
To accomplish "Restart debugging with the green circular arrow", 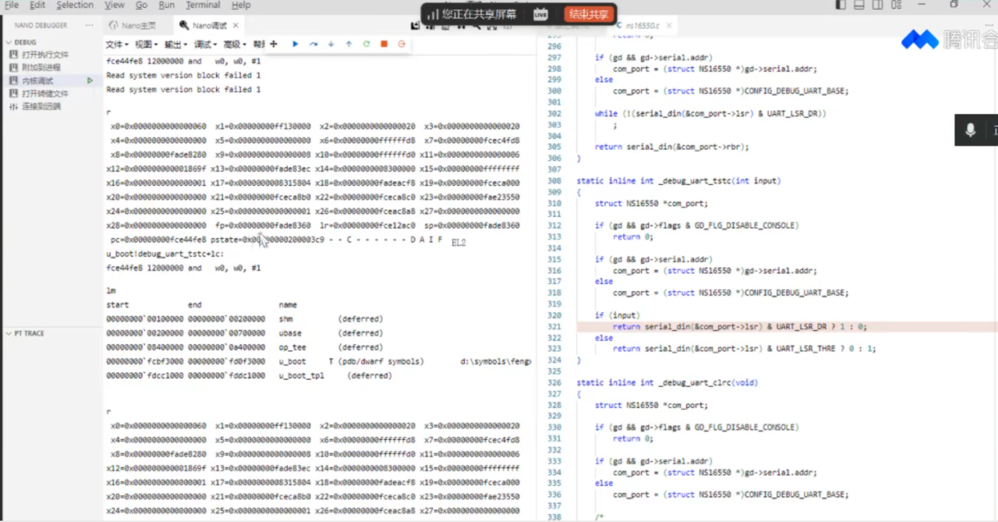I will coord(366,44).
